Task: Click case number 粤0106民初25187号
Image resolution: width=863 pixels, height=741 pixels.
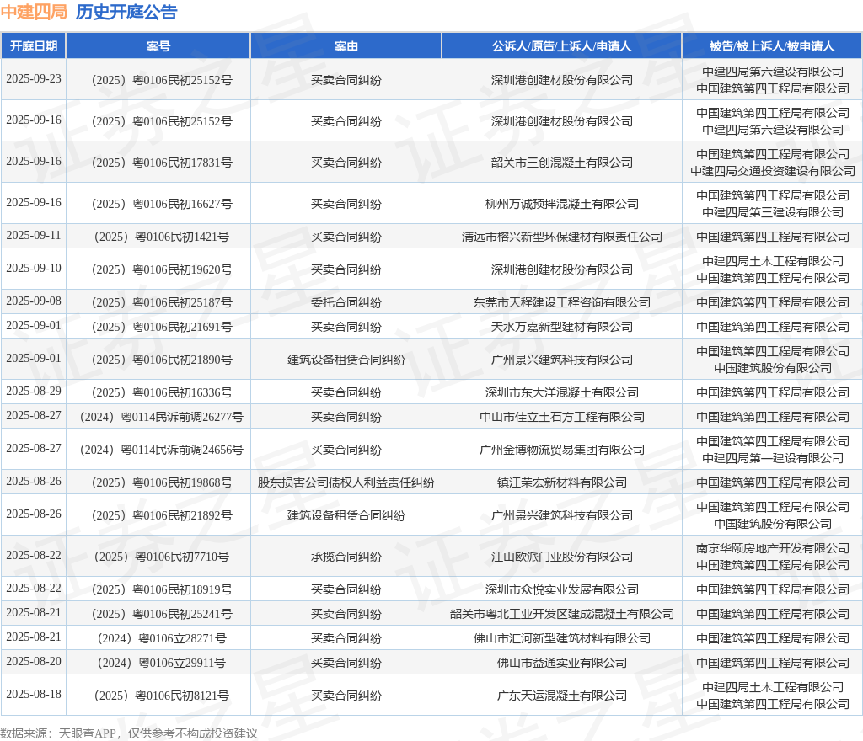Action: [183, 302]
